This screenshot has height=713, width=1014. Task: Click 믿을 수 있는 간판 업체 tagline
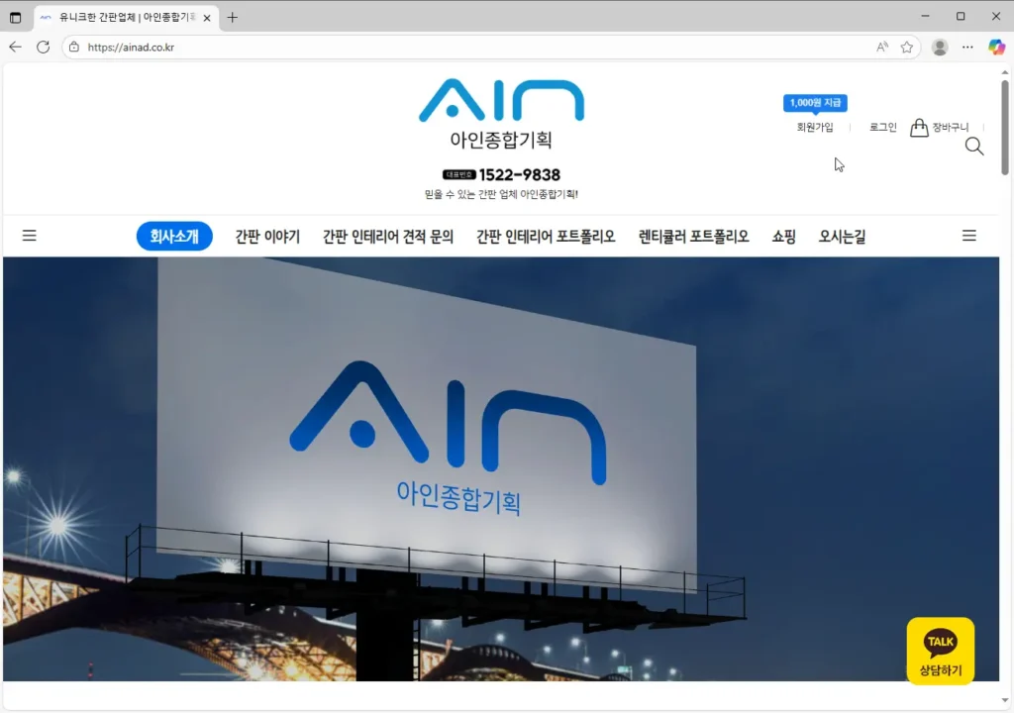coord(501,194)
